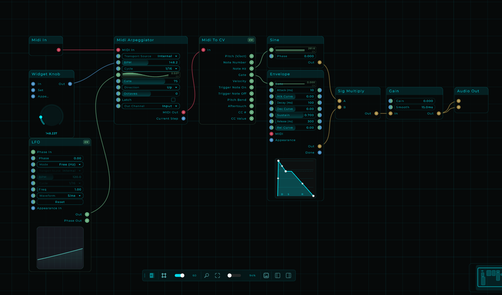Click the LFO Phase 0.00 field
The image size is (502, 295).
[x=60, y=158]
